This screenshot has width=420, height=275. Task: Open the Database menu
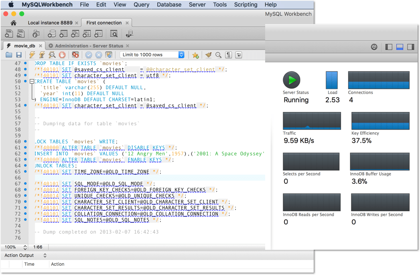169,4
